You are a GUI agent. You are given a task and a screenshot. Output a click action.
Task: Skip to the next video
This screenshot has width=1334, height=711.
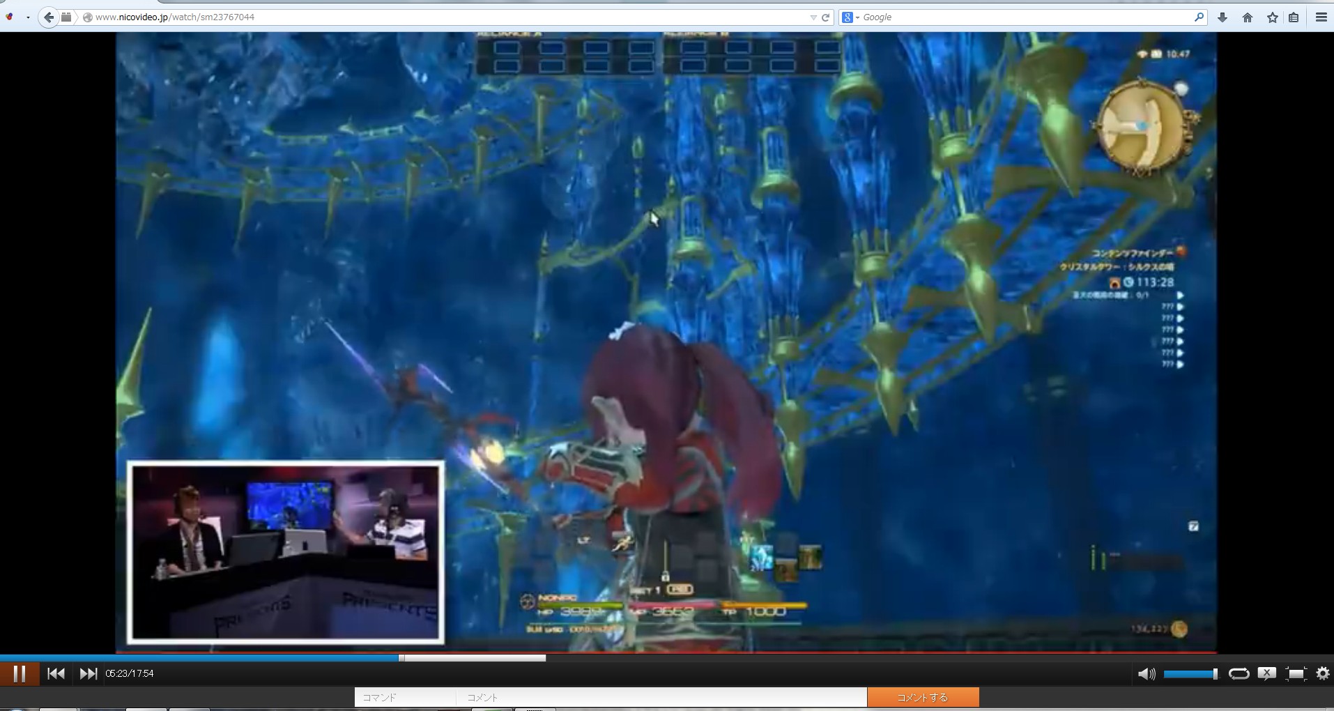pos(89,673)
